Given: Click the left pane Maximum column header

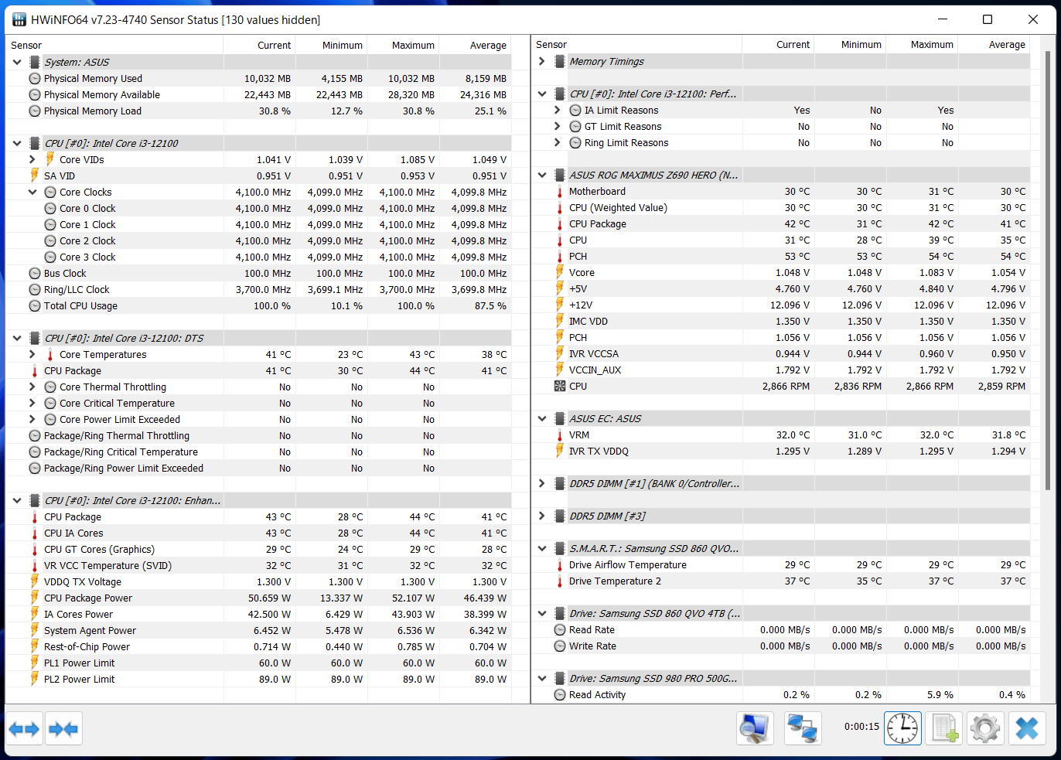Looking at the screenshot, I should click(403, 45).
